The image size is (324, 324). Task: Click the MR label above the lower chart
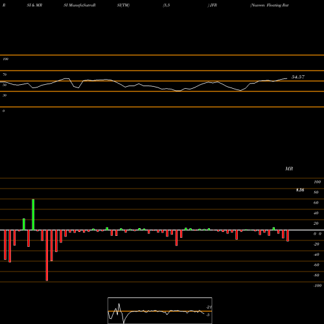[289, 168]
